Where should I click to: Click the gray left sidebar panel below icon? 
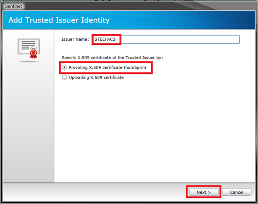(x=29, y=122)
